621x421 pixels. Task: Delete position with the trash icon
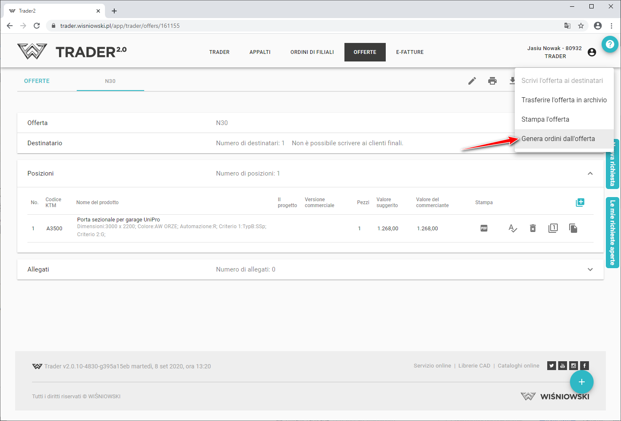tap(532, 228)
